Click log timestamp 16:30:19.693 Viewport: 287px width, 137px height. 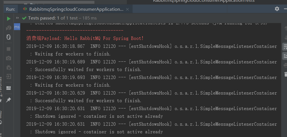(70, 78)
